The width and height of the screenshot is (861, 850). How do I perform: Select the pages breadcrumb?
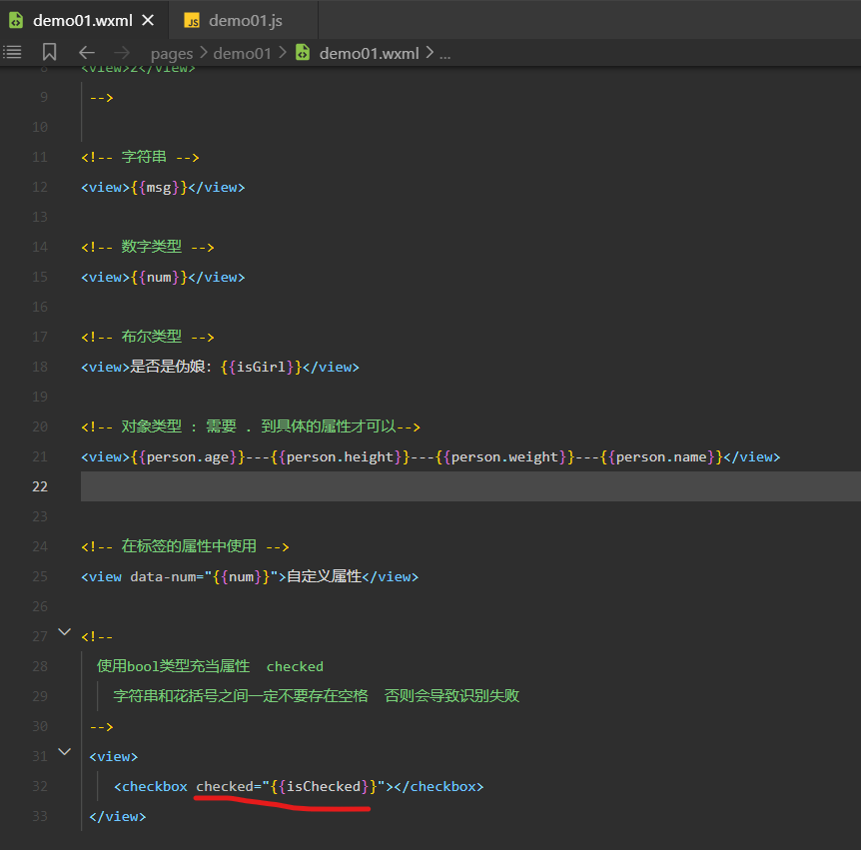coord(172,54)
